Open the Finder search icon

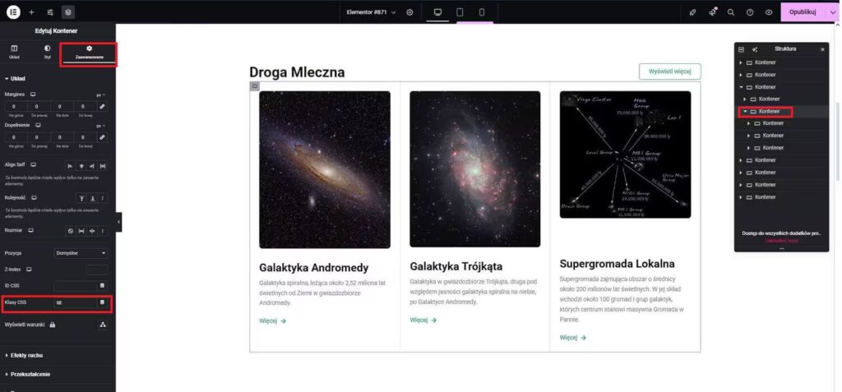pos(731,12)
